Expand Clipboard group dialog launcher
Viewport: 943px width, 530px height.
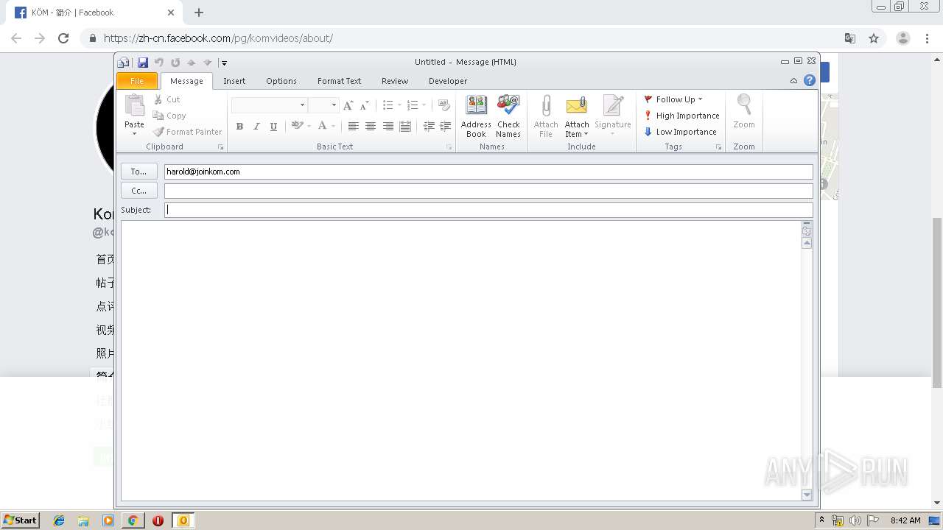(220, 147)
